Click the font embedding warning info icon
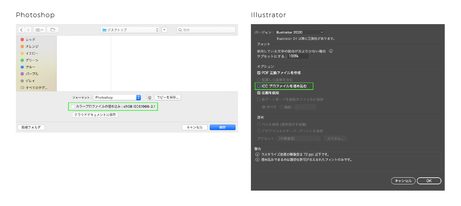 pos(257,159)
